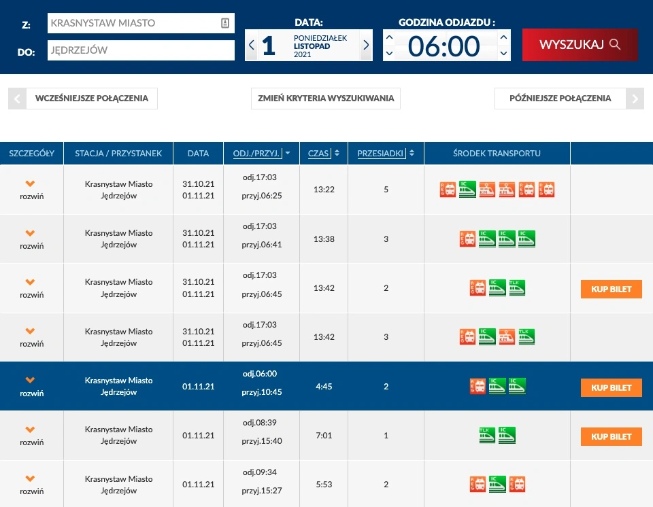The height and width of the screenshot is (507, 653).
Task: Decrease departure minutes with down arrow
Action: [x=503, y=53]
